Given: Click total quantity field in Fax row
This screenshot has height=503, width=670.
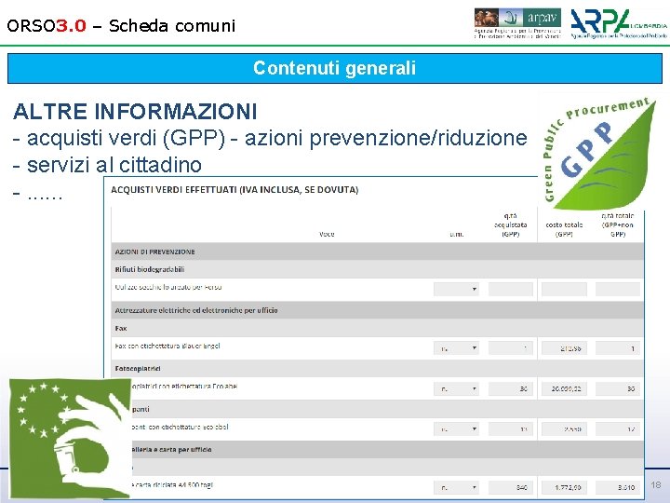Looking at the screenshot, I should pos(618,348).
